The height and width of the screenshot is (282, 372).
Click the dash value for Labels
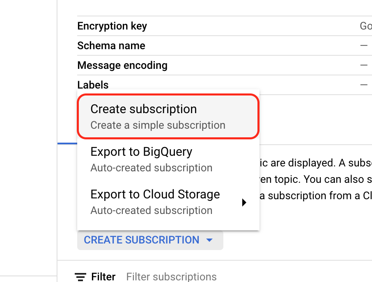[x=364, y=85]
